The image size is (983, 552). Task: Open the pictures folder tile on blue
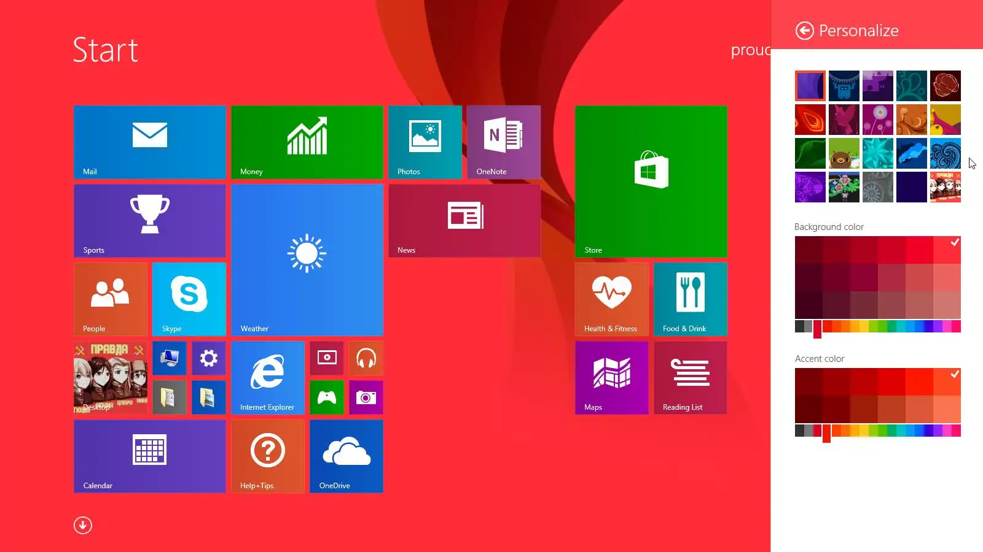point(209,397)
